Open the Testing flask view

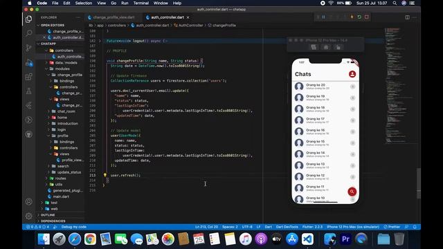(x=28, y=91)
